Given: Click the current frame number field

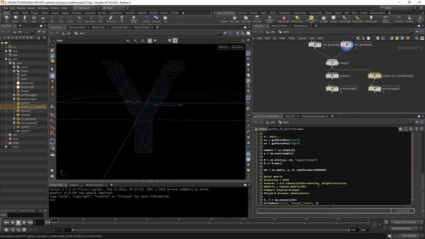Looking at the screenshot, I should tap(39, 222).
